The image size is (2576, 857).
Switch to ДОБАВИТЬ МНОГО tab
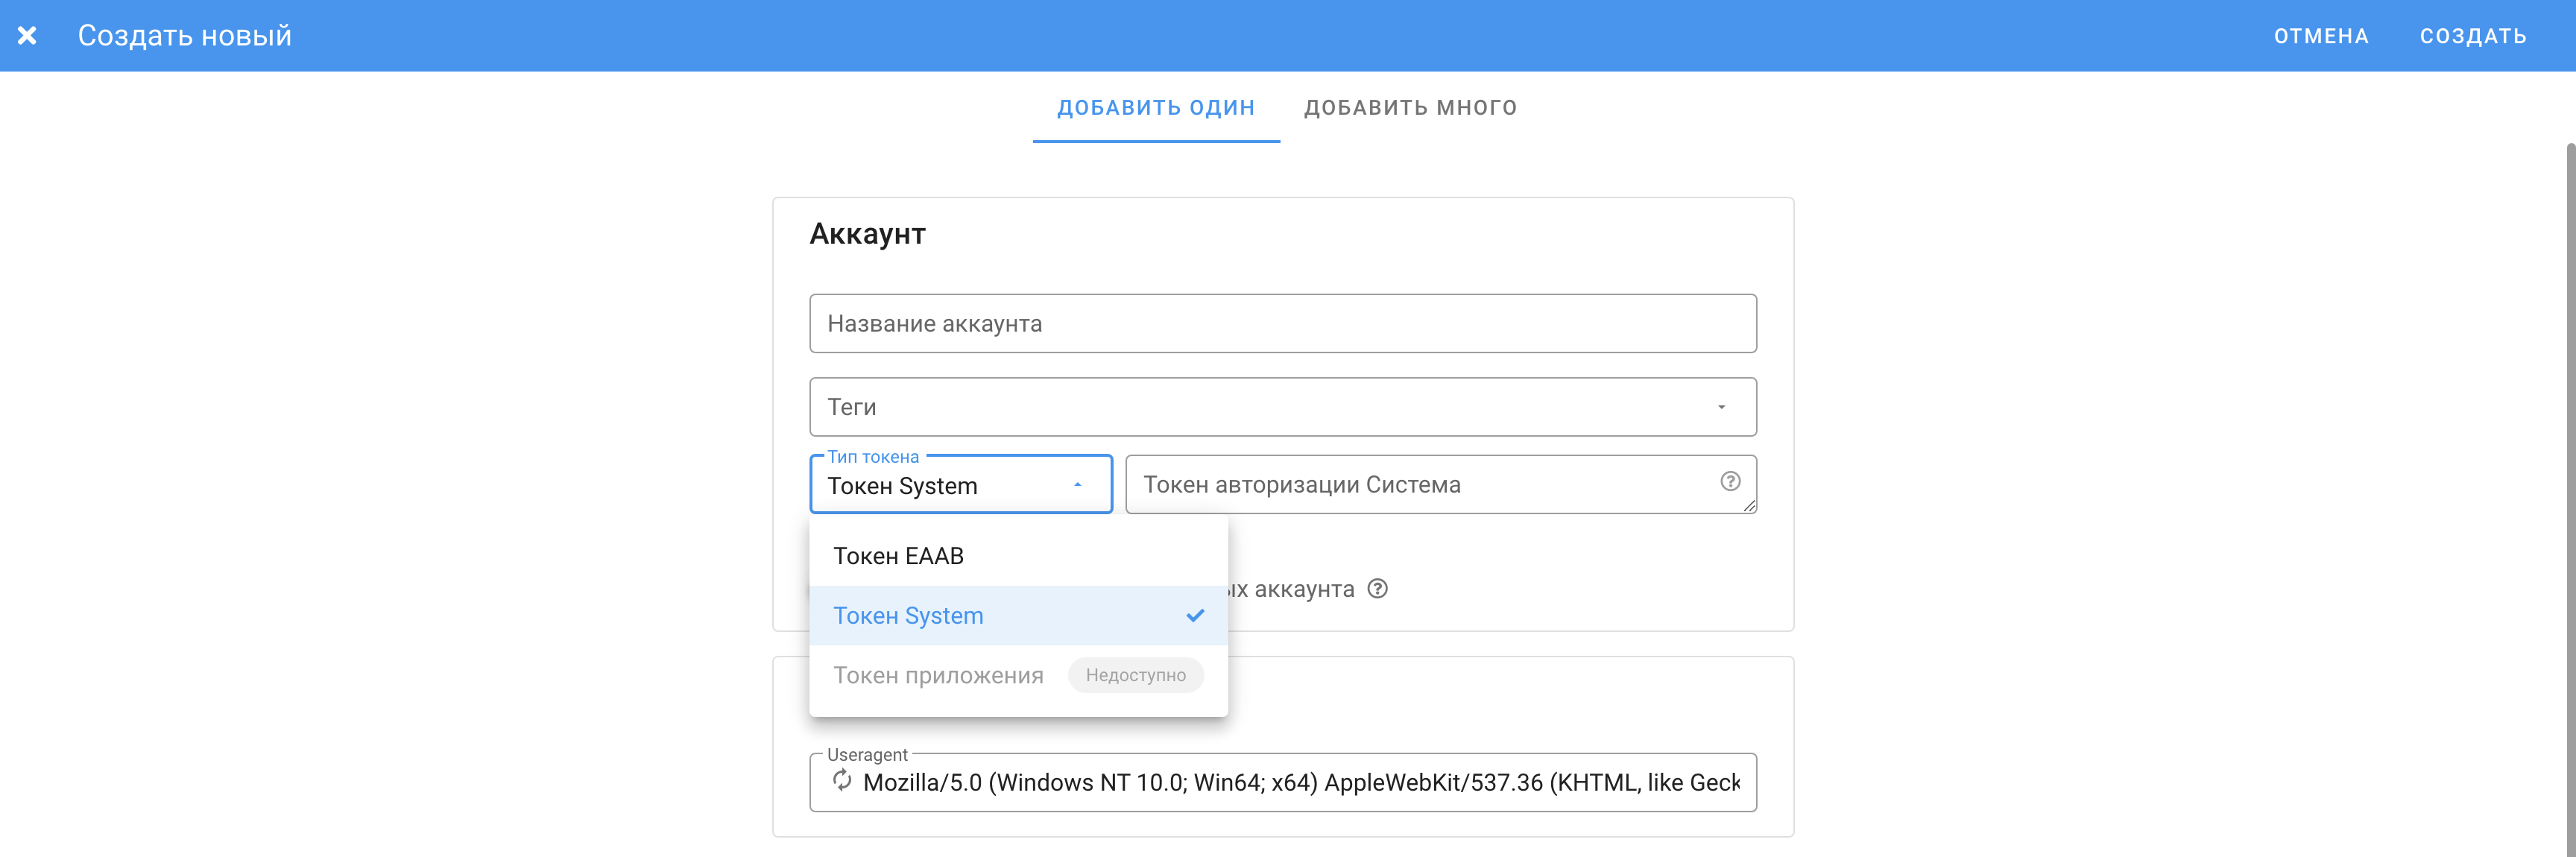[1410, 107]
